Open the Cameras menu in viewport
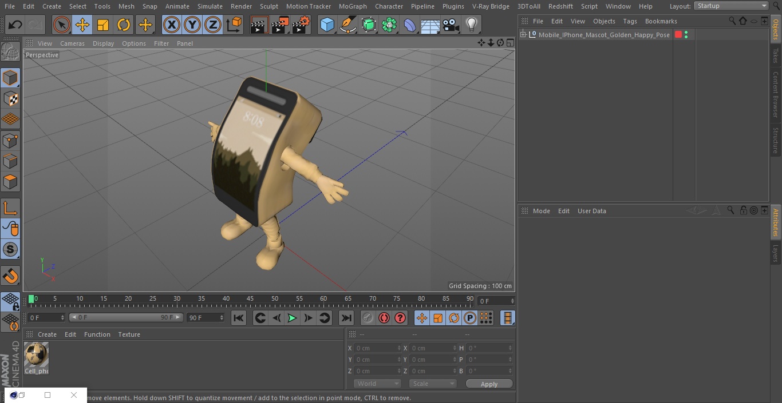 pyautogui.click(x=72, y=43)
